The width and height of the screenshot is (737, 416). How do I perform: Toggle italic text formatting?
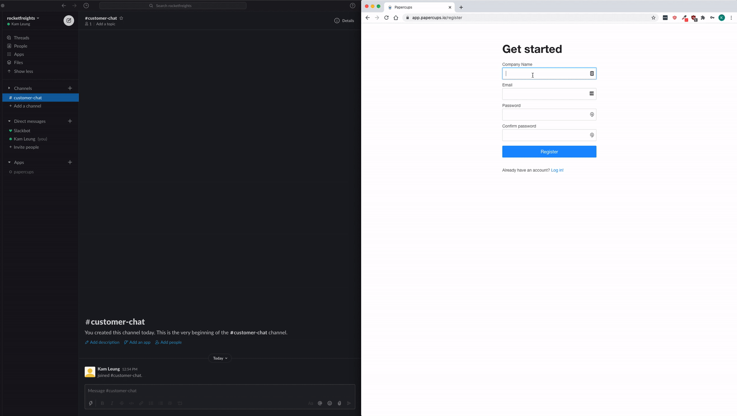[x=112, y=403]
